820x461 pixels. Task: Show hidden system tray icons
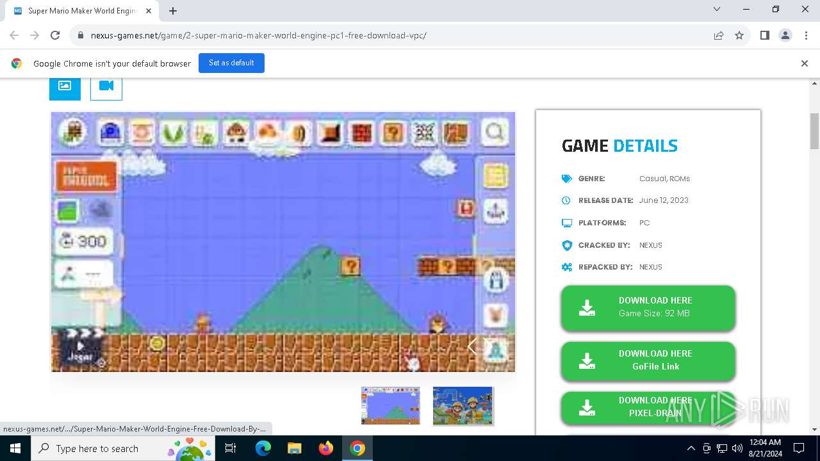pyautogui.click(x=691, y=448)
